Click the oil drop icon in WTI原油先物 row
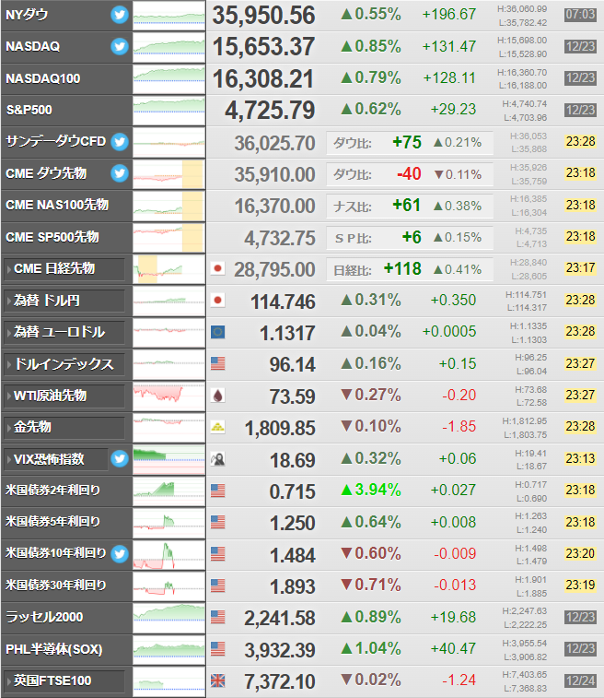604x698 pixels. pos(218,396)
